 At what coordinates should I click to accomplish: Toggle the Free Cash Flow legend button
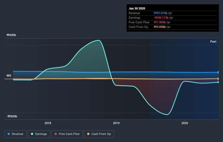(67, 134)
